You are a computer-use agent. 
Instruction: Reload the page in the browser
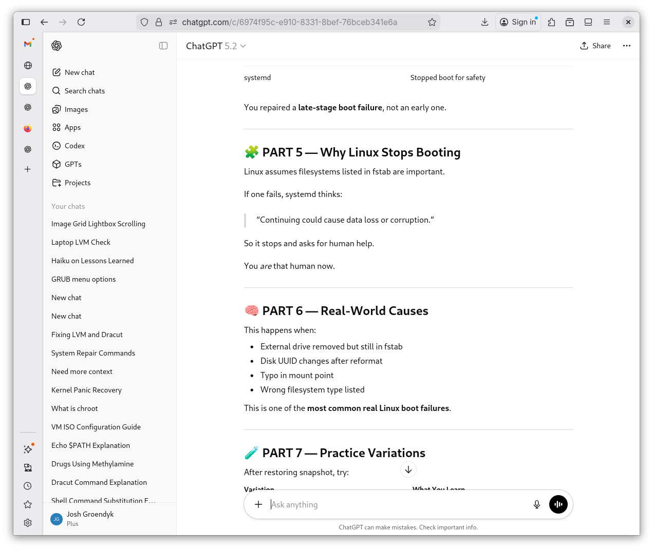click(x=81, y=22)
